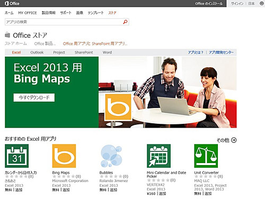Screen dimensions: 265x199
Task: Click the Bing logo tile in banner
Action: click(118, 107)
